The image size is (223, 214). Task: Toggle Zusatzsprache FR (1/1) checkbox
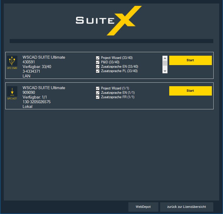(x=98, y=97)
